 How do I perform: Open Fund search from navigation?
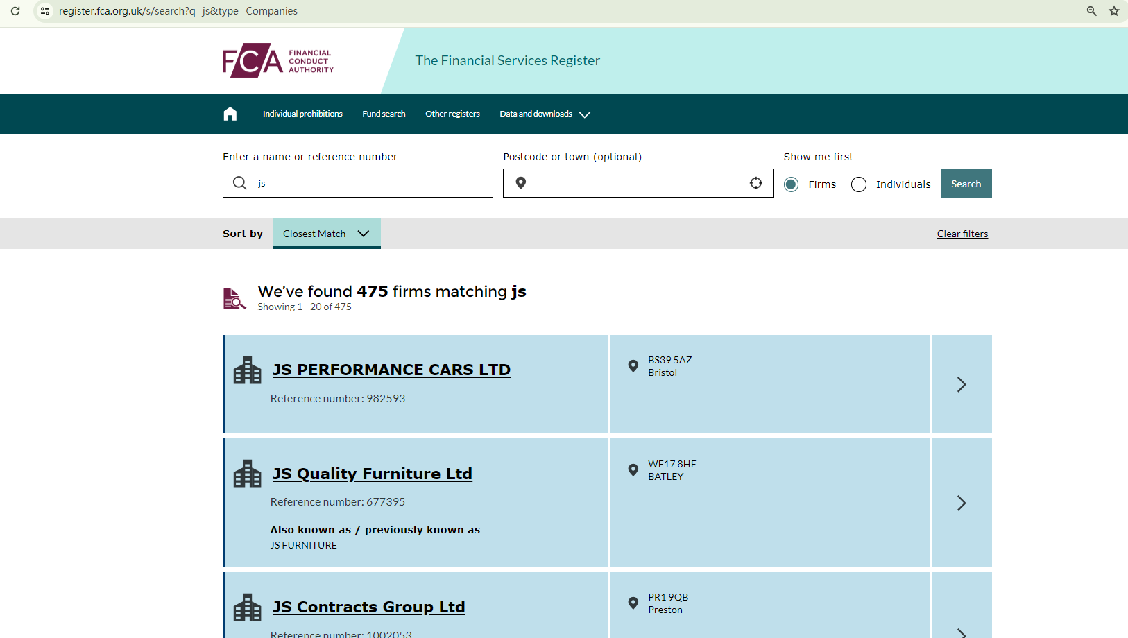point(384,114)
